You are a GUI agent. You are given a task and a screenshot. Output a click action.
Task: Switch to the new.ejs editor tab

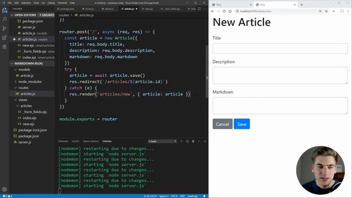coord(147,9)
